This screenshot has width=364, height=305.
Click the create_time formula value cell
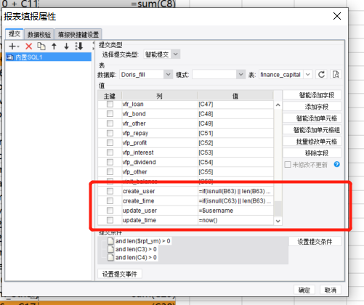coord(235,201)
